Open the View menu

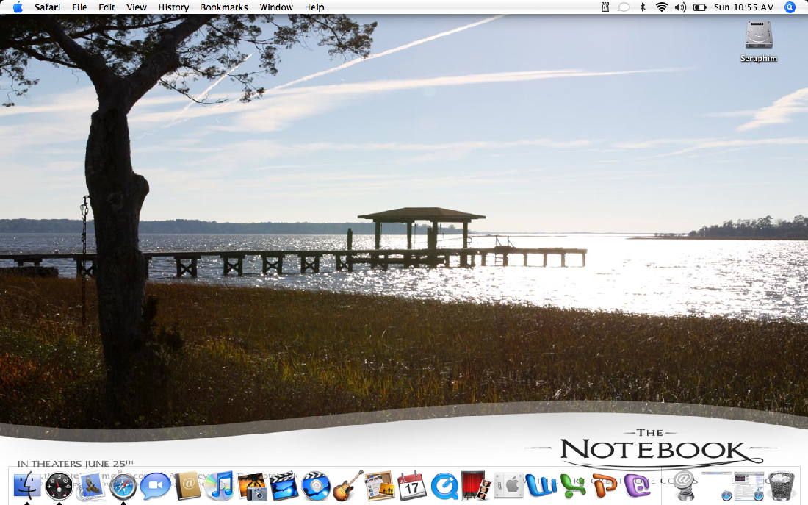tap(137, 7)
